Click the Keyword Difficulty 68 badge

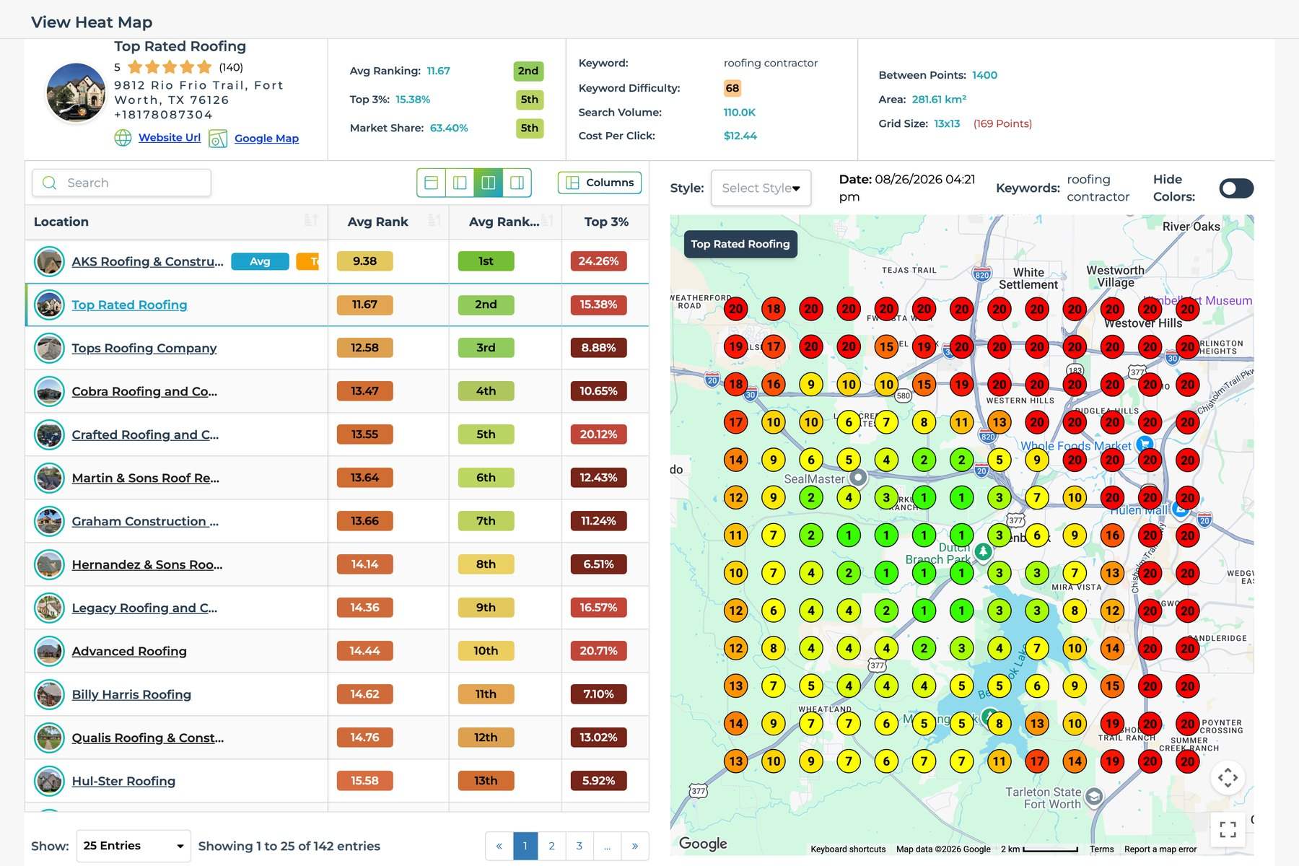click(732, 88)
